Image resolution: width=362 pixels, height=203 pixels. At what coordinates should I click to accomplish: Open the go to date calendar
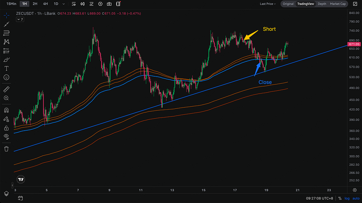pos(20,198)
